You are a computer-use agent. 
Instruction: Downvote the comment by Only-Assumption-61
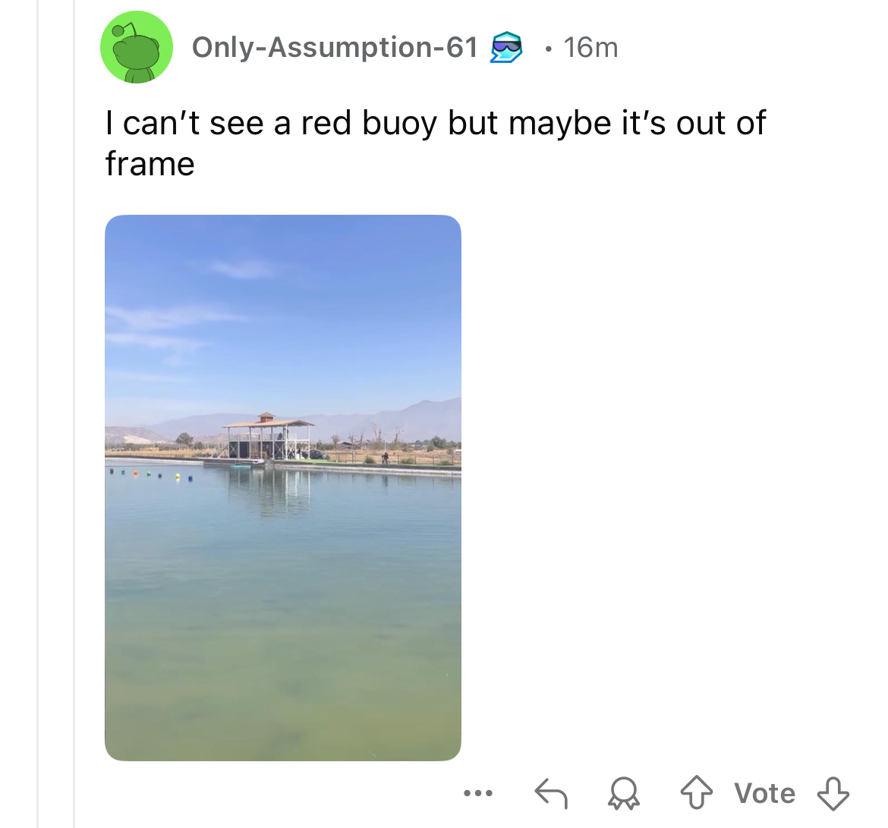(x=833, y=793)
